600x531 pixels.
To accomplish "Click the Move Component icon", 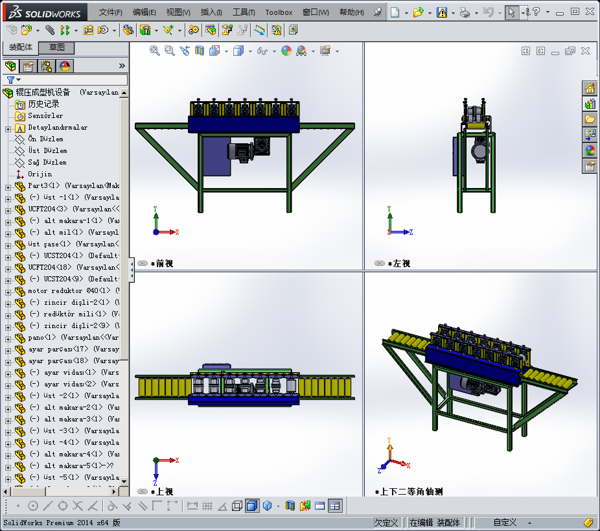I will pyautogui.click(x=103, y=30).
